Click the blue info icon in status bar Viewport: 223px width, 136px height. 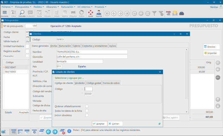click(x=69, y=131)
